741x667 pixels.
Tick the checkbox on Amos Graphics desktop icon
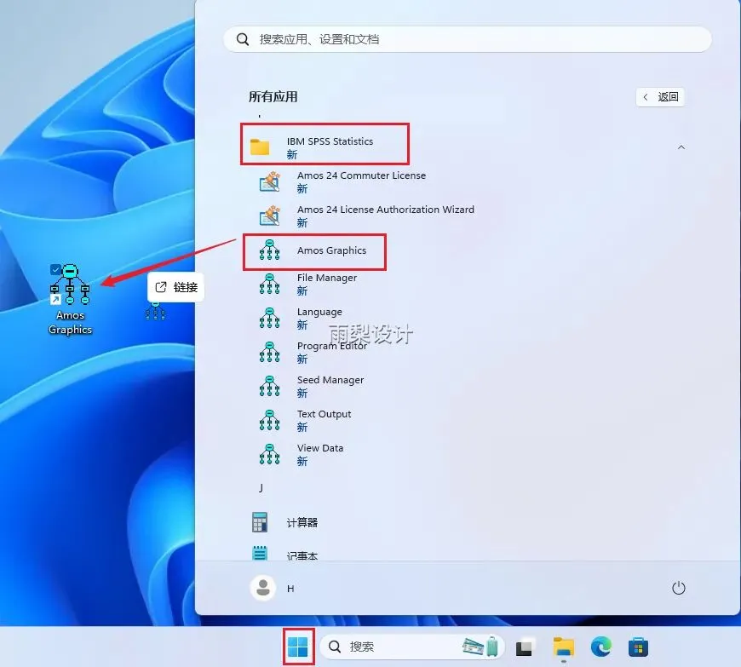[55, 269]
